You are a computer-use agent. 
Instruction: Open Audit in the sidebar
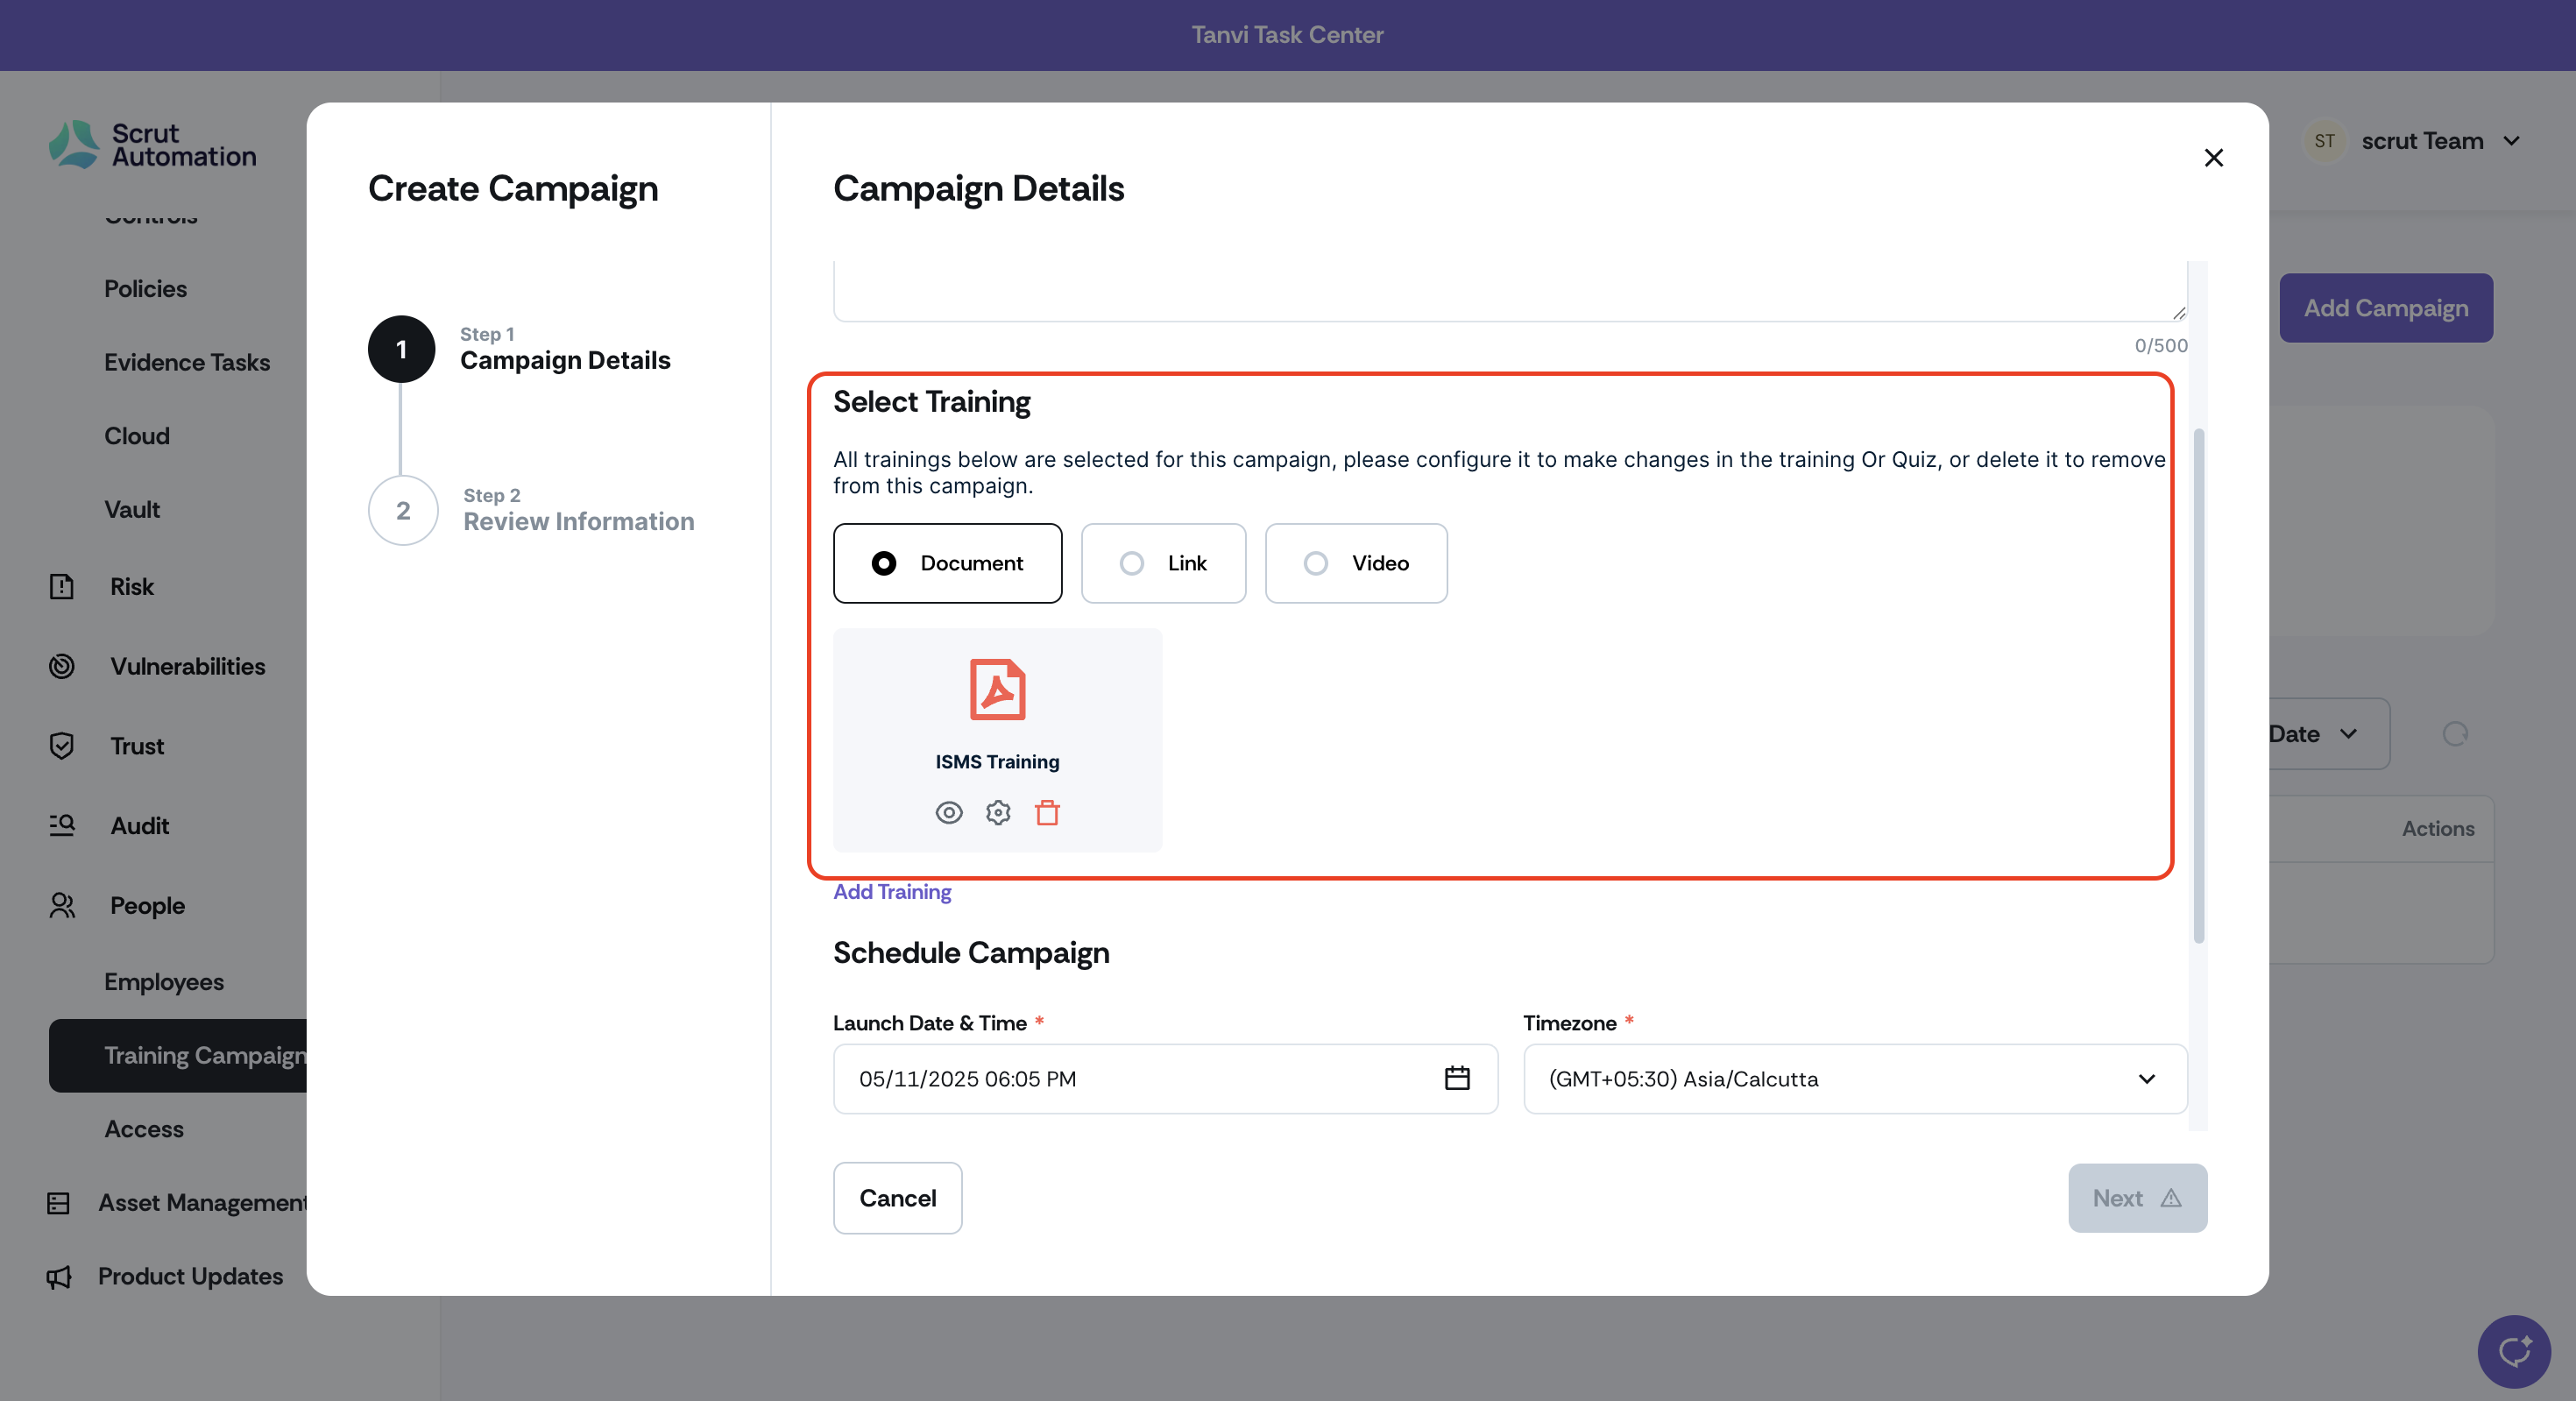(139, 826)
